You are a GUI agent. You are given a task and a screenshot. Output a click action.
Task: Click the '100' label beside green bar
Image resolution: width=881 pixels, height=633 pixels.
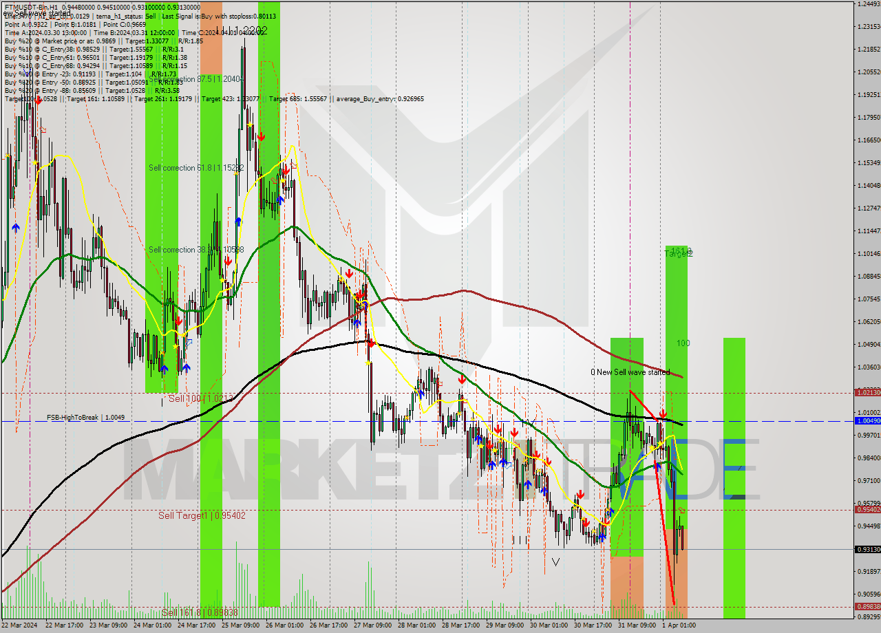[x=683, y=343]
